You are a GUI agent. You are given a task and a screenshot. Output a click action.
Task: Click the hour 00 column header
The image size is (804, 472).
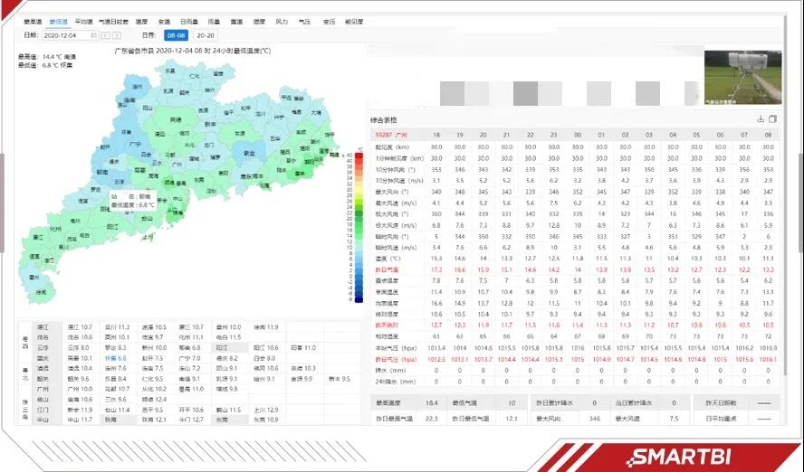point(578,135)
